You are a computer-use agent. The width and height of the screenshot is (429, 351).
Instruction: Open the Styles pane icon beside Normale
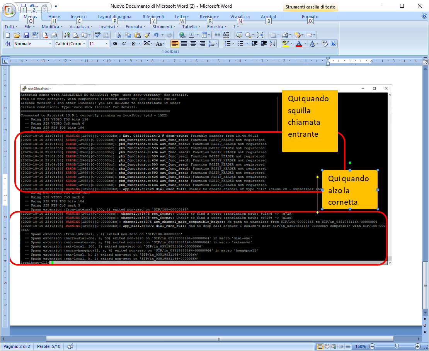coord(8,44)
